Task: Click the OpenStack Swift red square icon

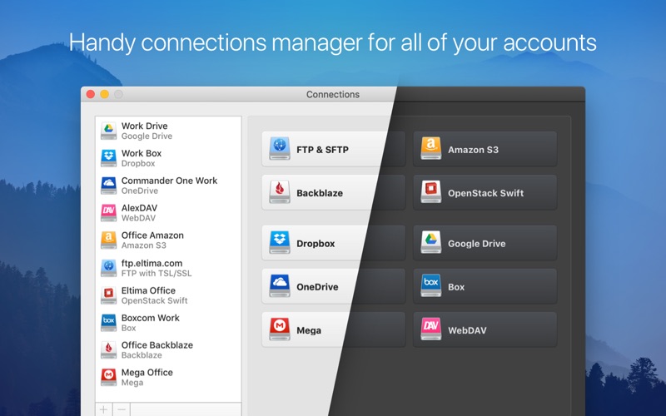Action: 430,192
